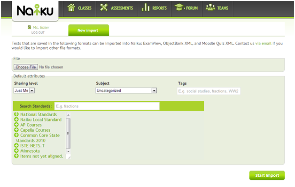Click the standards list scrollbar thumb
This screenshot has height=187, width=295.
click(68, 133)
